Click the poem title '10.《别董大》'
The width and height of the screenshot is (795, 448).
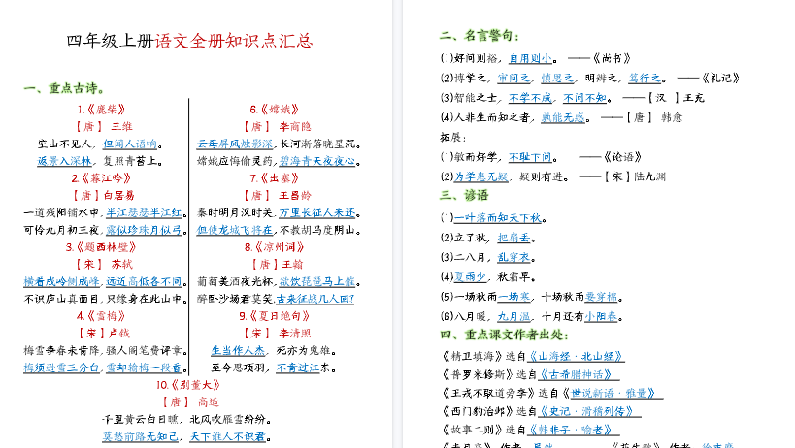tap(188, 385)
